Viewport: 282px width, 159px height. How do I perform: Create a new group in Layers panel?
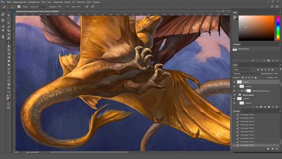point(269,107)
